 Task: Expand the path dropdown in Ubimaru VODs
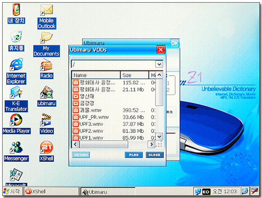(x=159, y=64)
